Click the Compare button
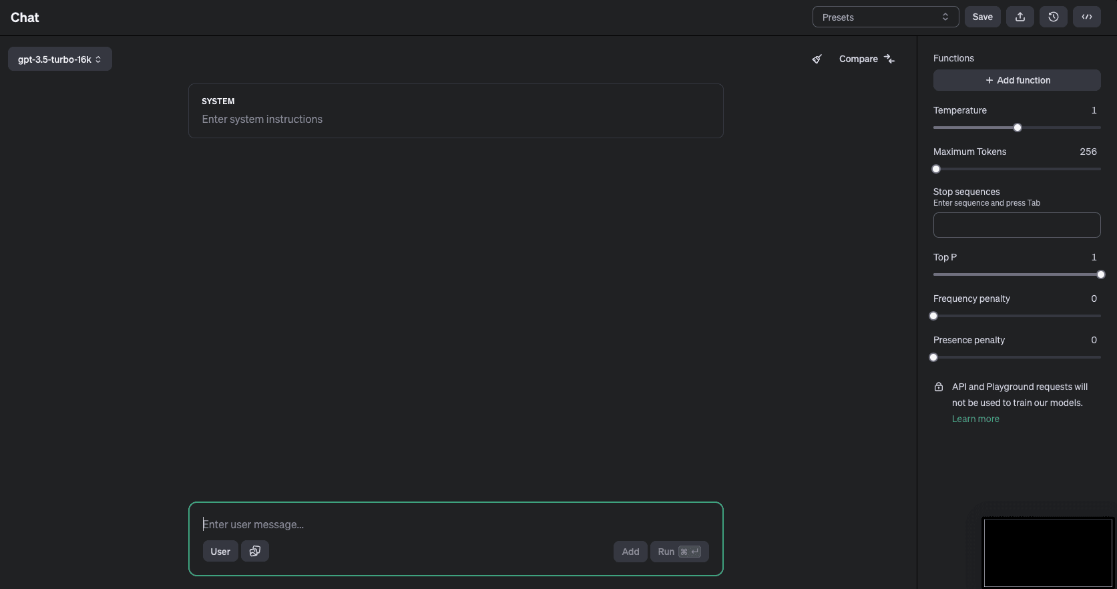 (867, 59)
